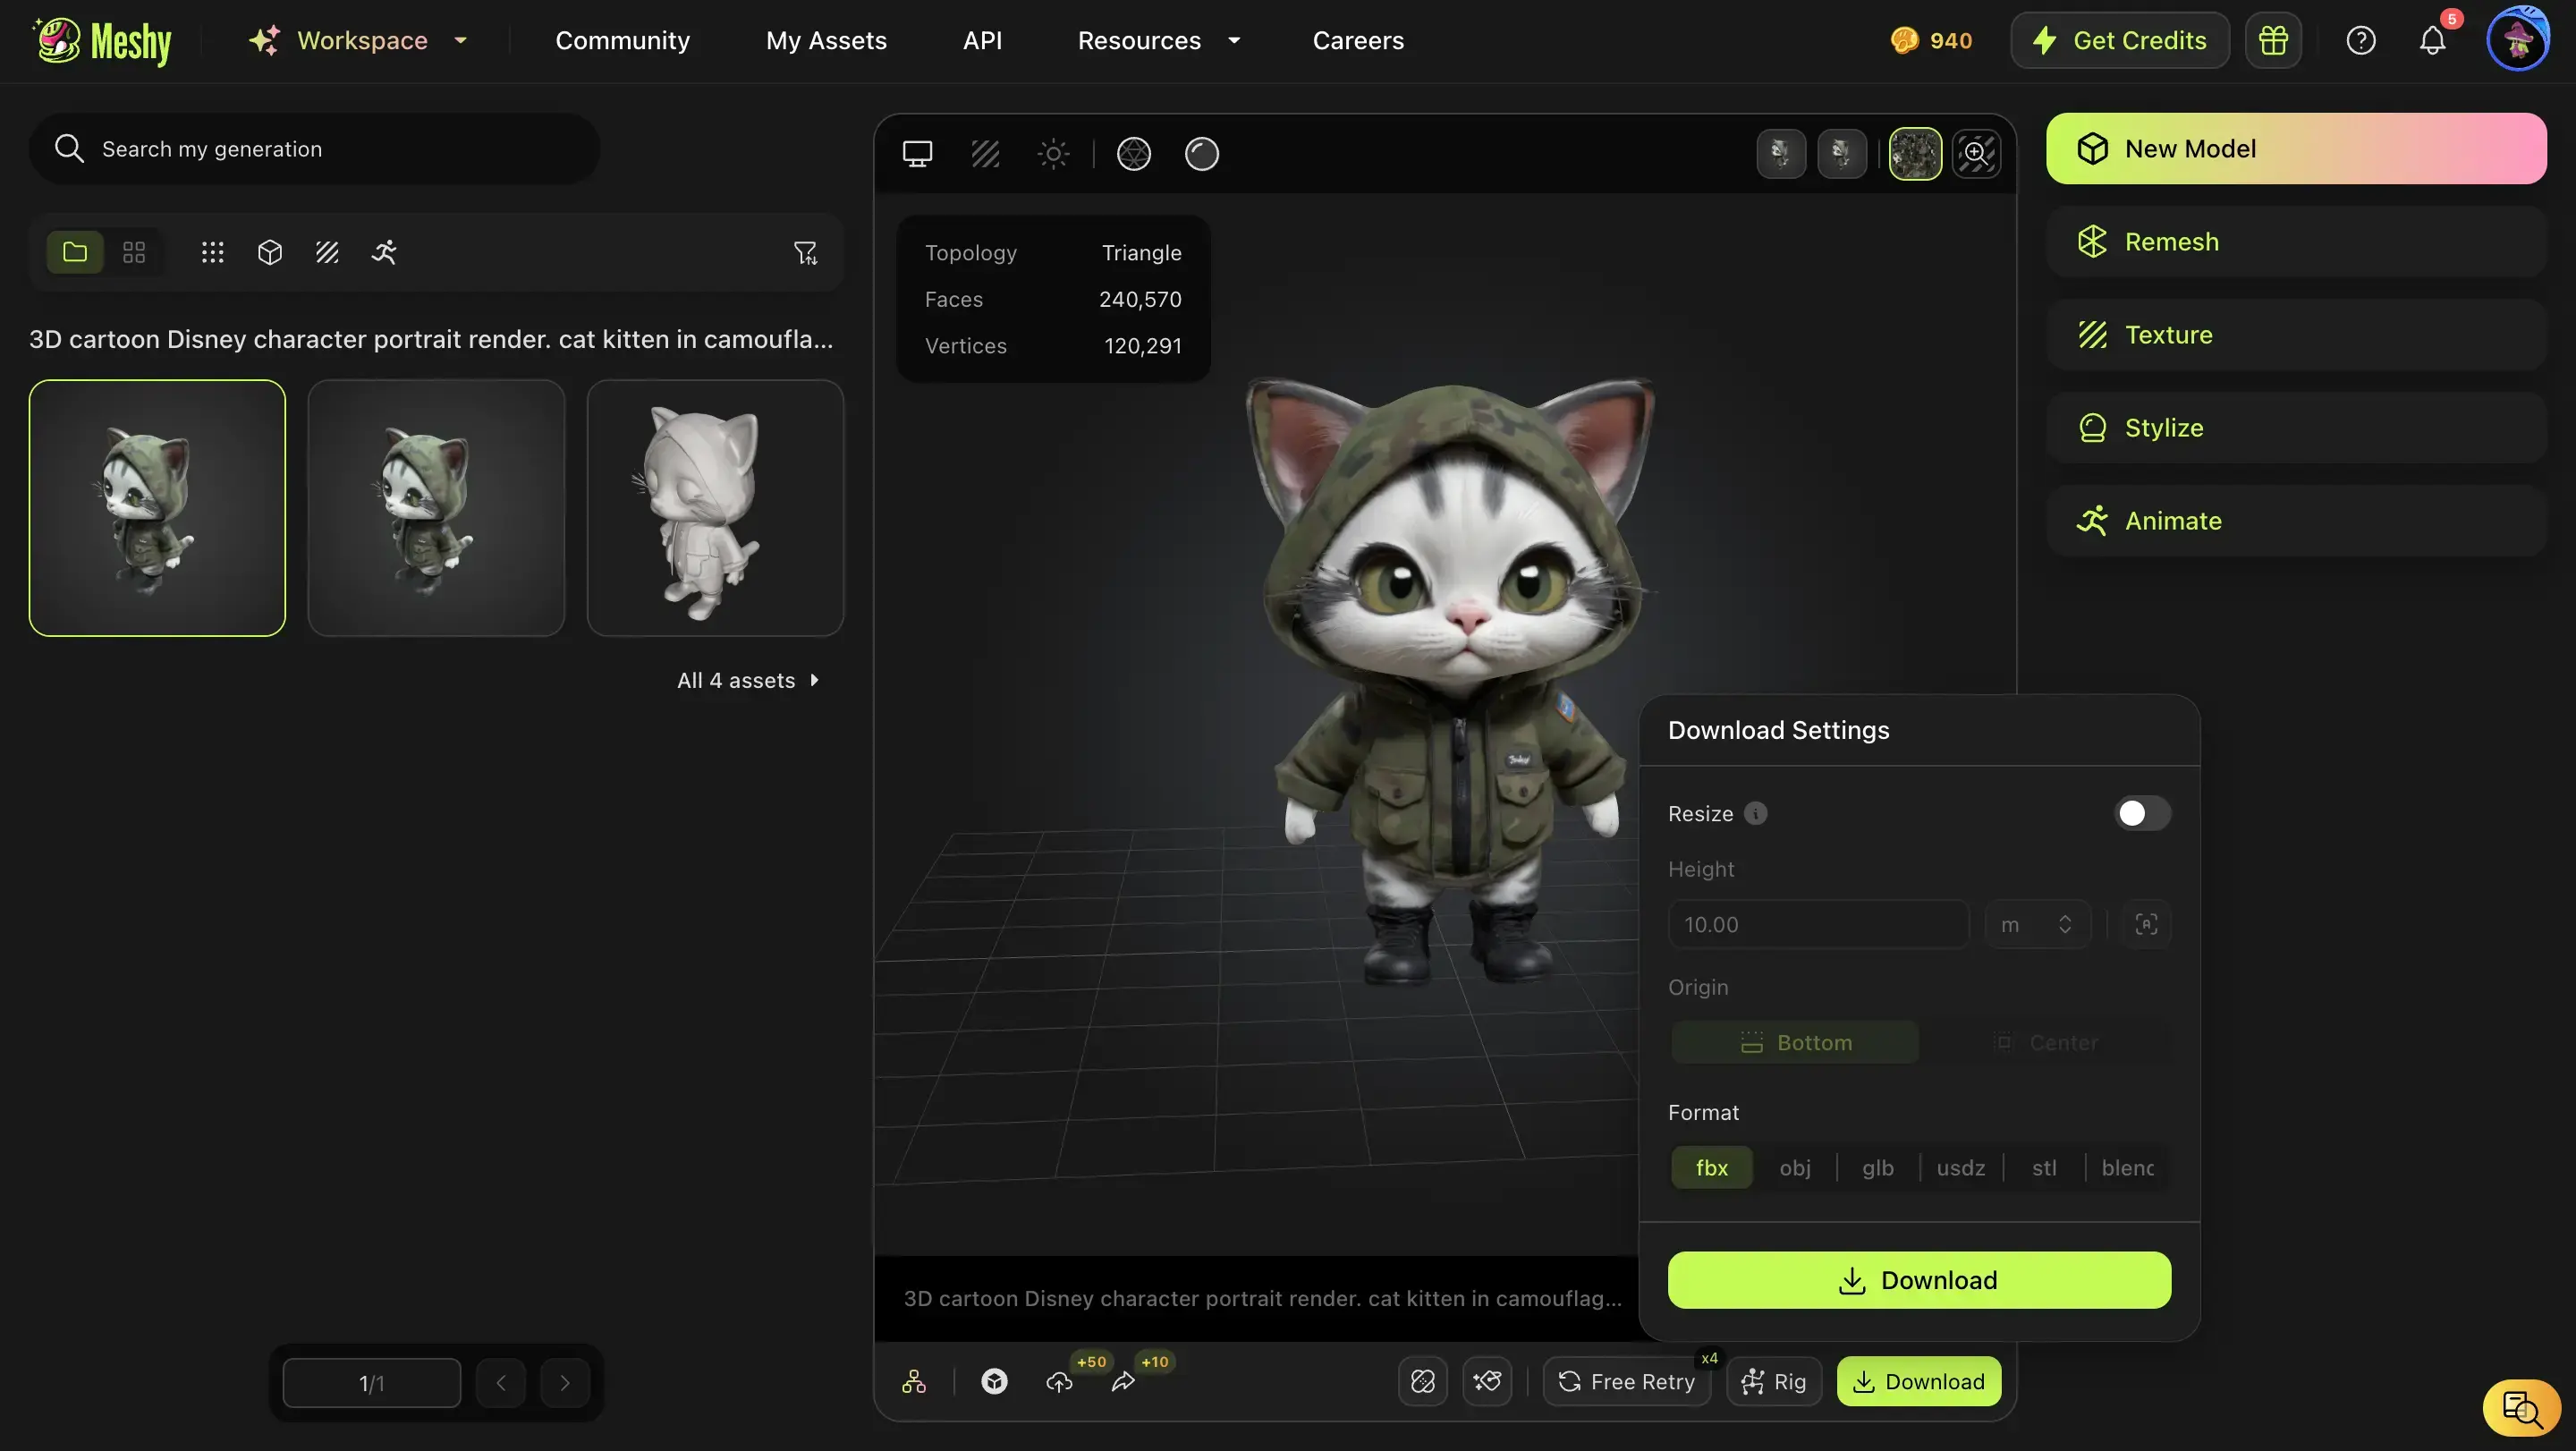Open the height unit dropdown showing m
2576x1451 pixels.
coord(2036,924)
